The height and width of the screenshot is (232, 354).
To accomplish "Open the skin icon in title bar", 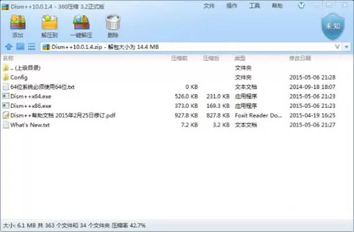I will [x=301, y=5].
